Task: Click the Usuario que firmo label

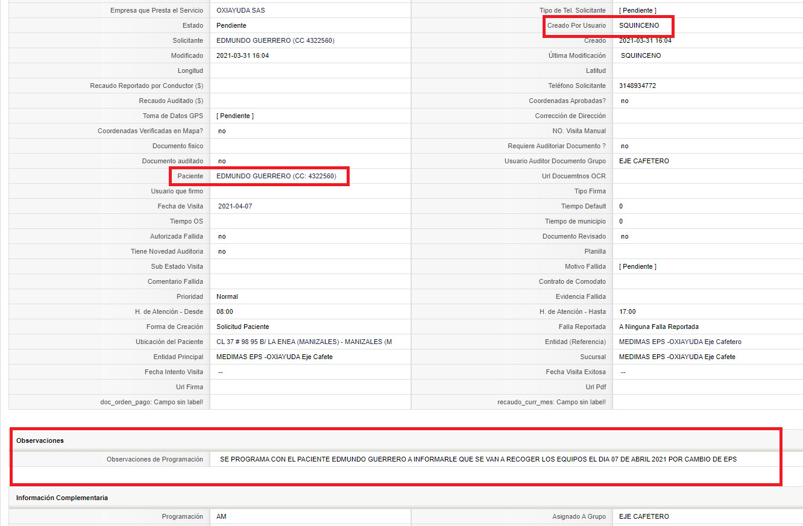Action: (x=177, y=191)
